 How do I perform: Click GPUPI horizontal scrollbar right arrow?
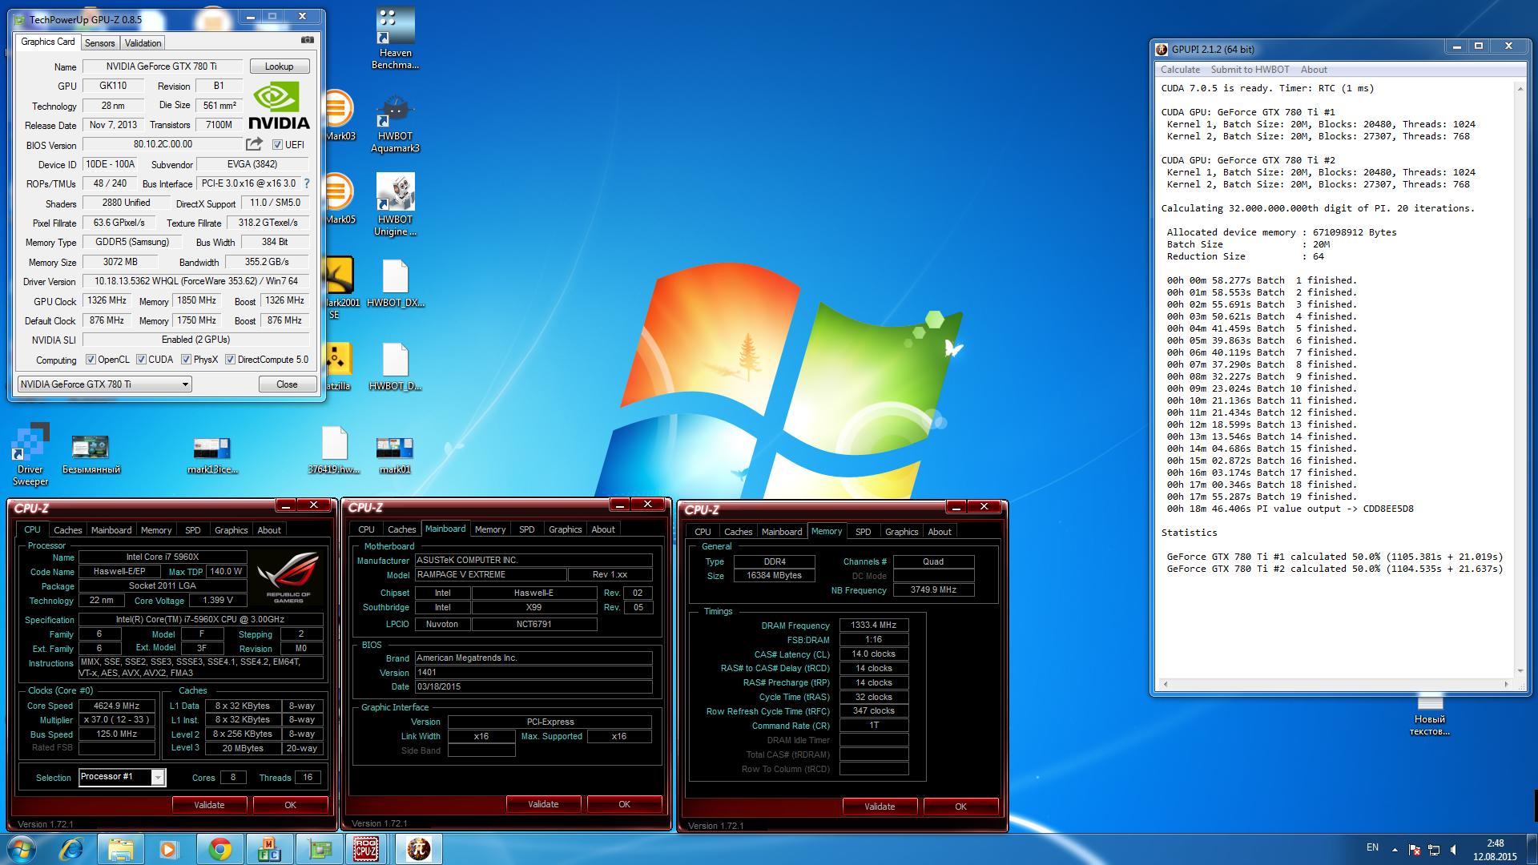pyautogui.click(x=1506, y=684)
